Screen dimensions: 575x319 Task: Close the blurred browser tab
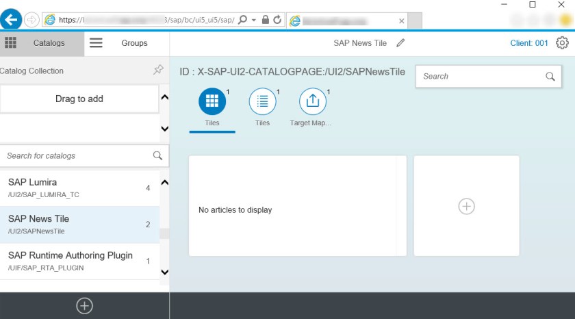click(402, 21)
